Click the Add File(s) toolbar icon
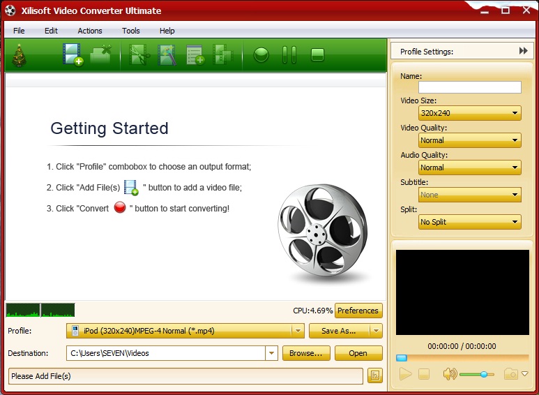 coord(73,54)
